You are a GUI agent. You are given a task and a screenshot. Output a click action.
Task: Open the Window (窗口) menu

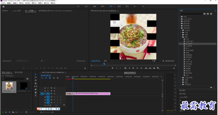(x=47, y=3)
